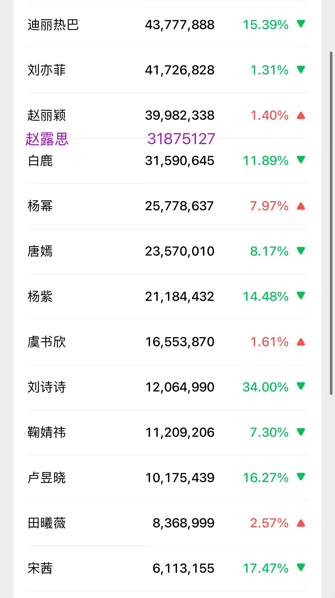335x598 pixels.
Task: Click the 1.40% value beside 赵丽颖
Action: pos(269,115)
